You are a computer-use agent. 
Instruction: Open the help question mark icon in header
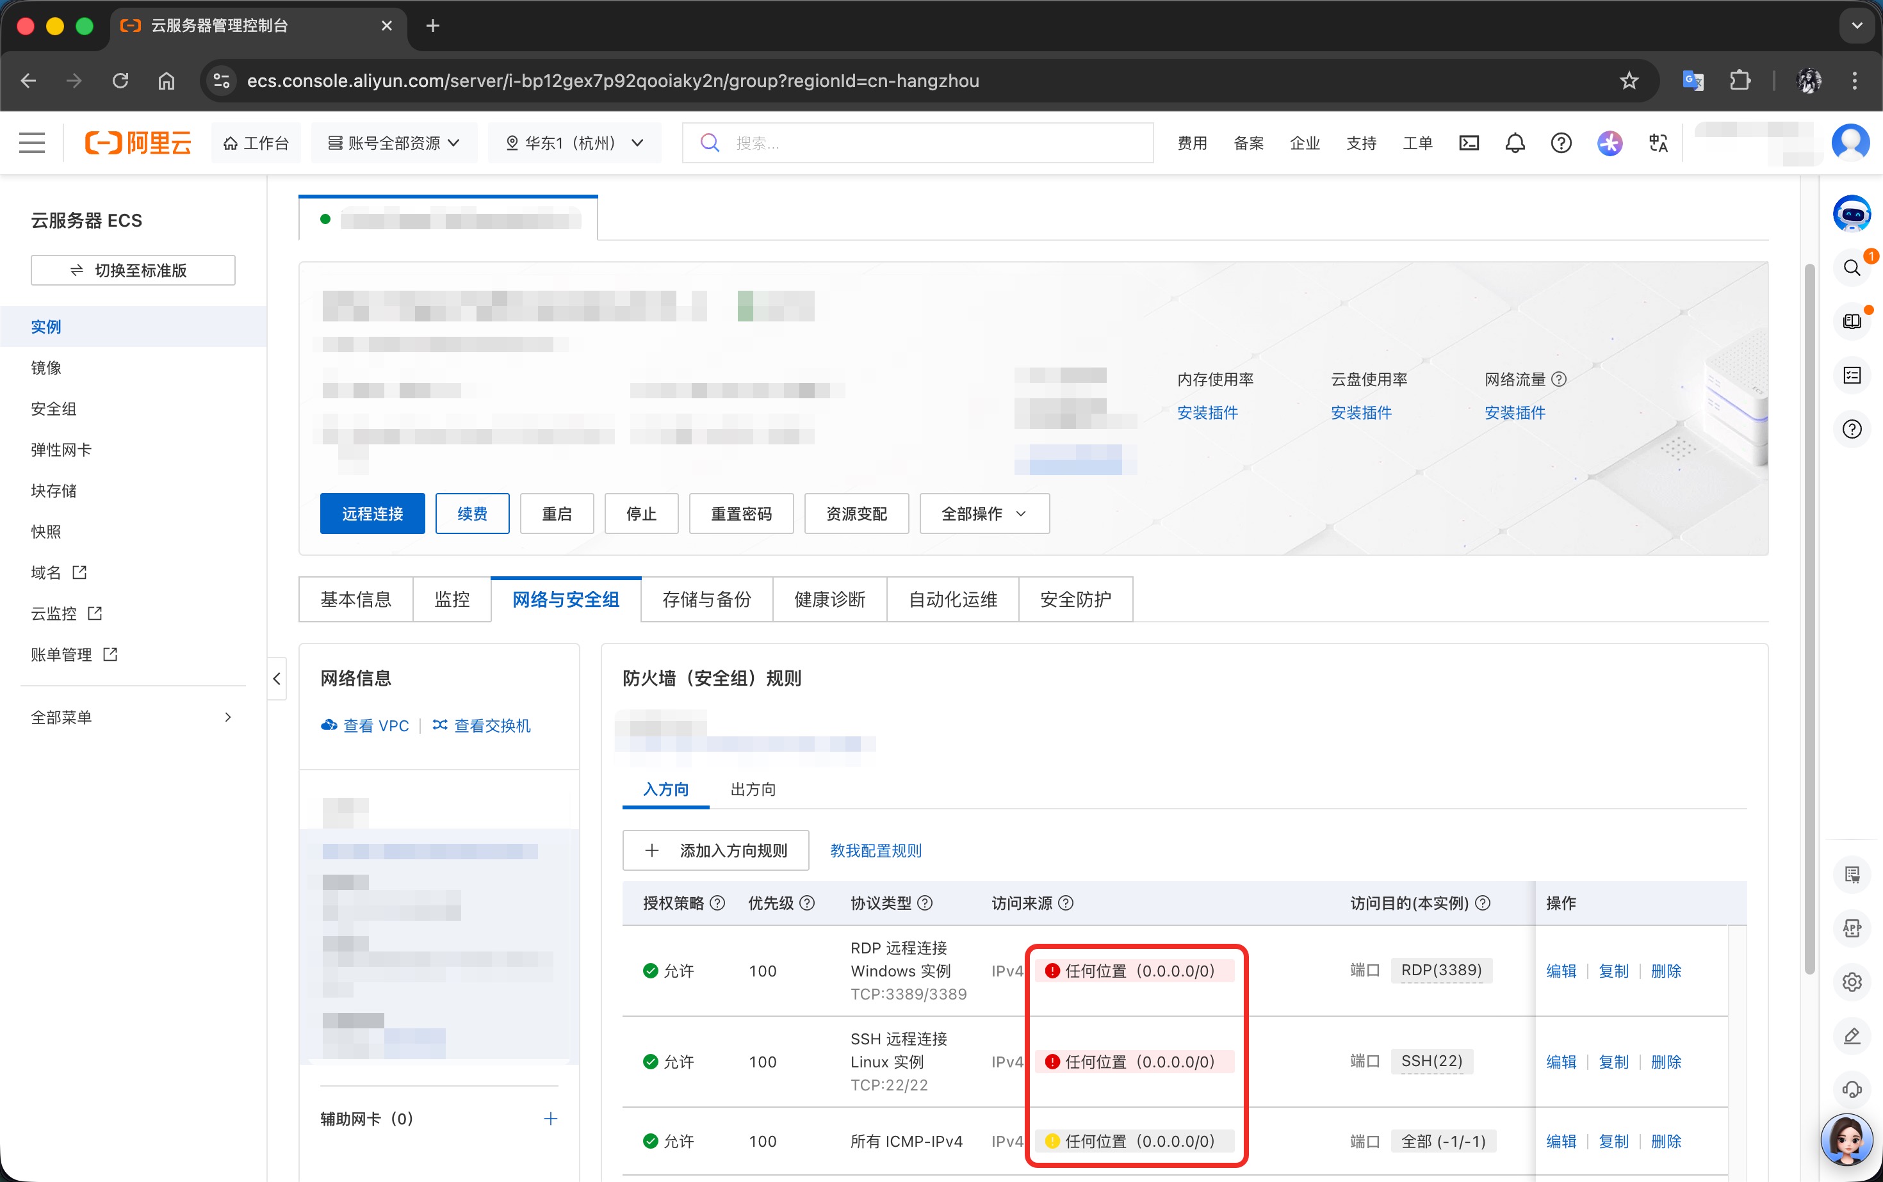(x=1561, y=143)
